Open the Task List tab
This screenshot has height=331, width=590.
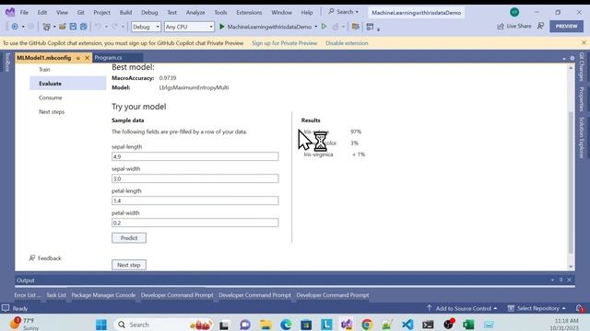coord(56,295)
